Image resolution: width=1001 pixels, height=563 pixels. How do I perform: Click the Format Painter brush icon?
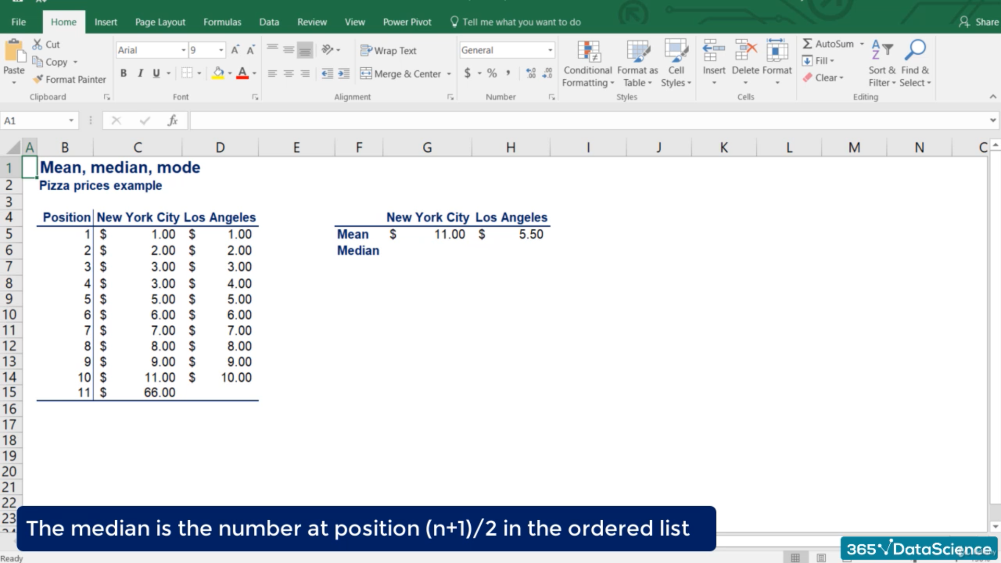click(x=38, y=79)
